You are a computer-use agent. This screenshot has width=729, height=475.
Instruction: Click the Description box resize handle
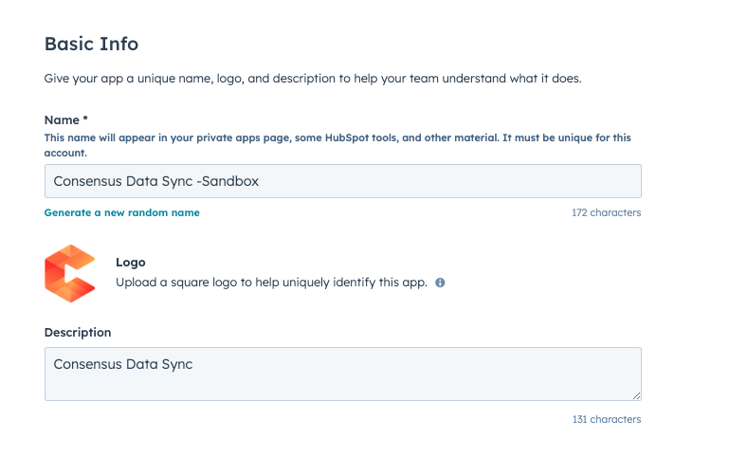pos(636,395)
